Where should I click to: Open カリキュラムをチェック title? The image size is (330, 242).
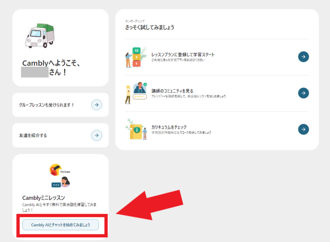[x=169, y=127]
